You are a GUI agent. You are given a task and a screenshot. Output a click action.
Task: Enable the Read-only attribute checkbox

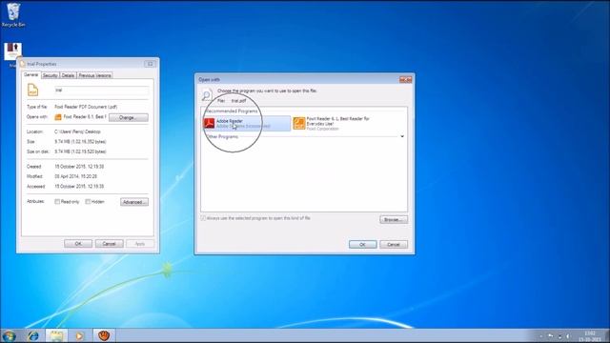pyautogui.click(x=57, y=201)
